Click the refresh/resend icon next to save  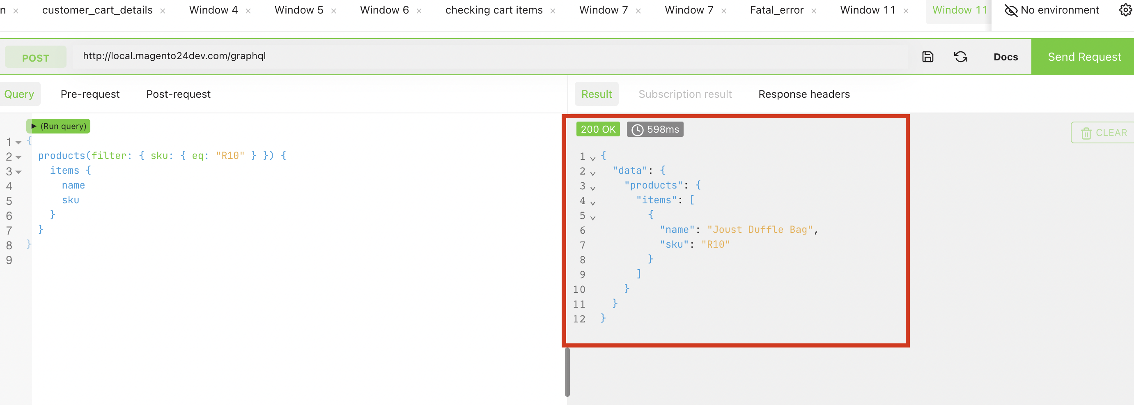coord(961,56)
